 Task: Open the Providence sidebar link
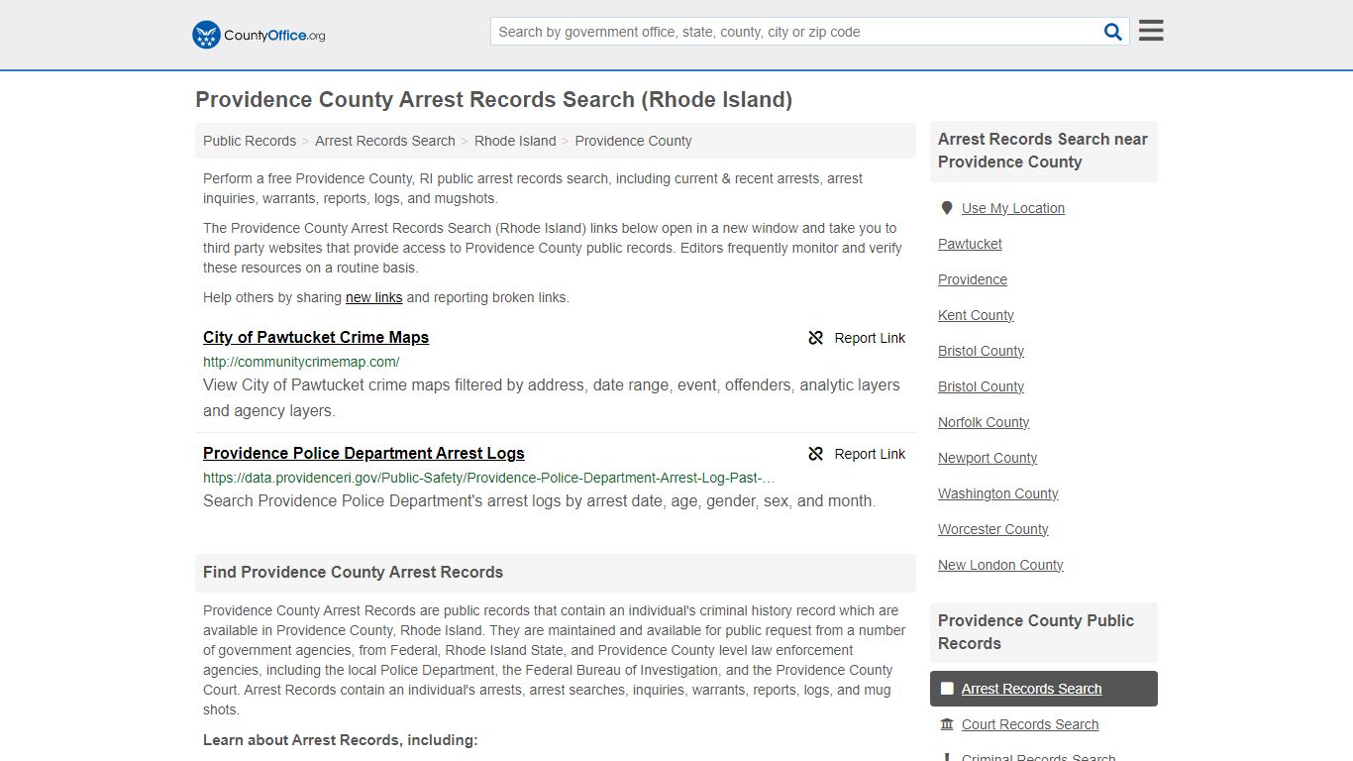[x=973, y=279]
